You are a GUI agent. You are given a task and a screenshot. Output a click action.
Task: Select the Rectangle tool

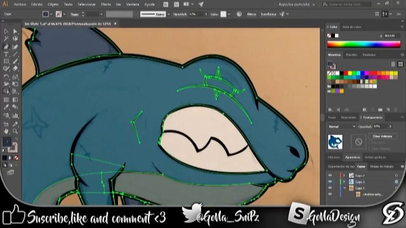[6, 61]
